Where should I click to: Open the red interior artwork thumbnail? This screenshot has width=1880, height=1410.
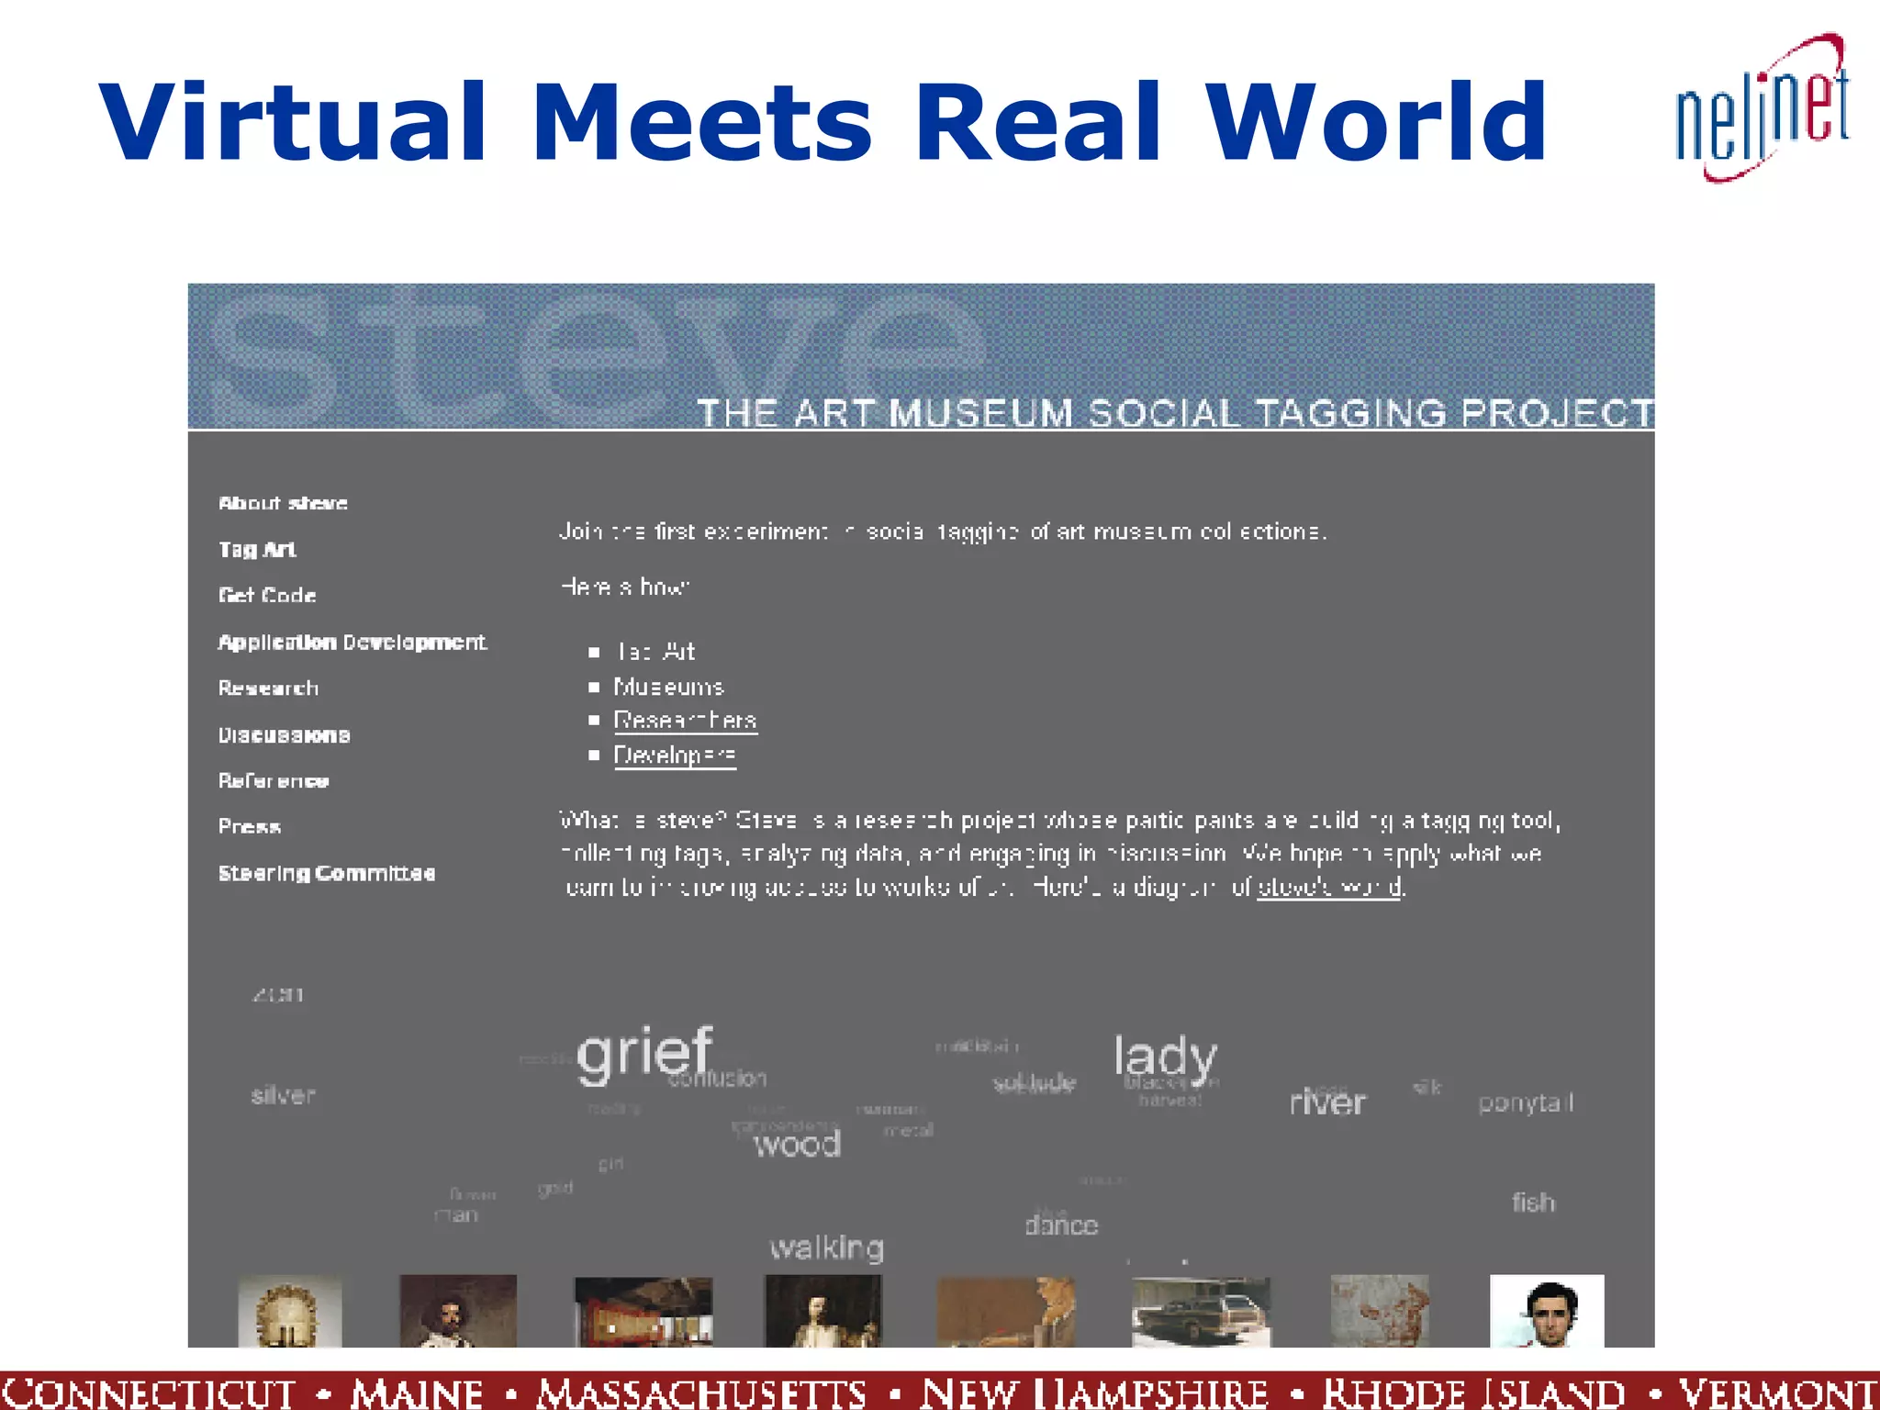643,1312
